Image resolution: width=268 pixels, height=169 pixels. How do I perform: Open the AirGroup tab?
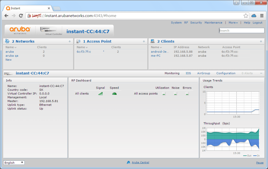[204, 73]
